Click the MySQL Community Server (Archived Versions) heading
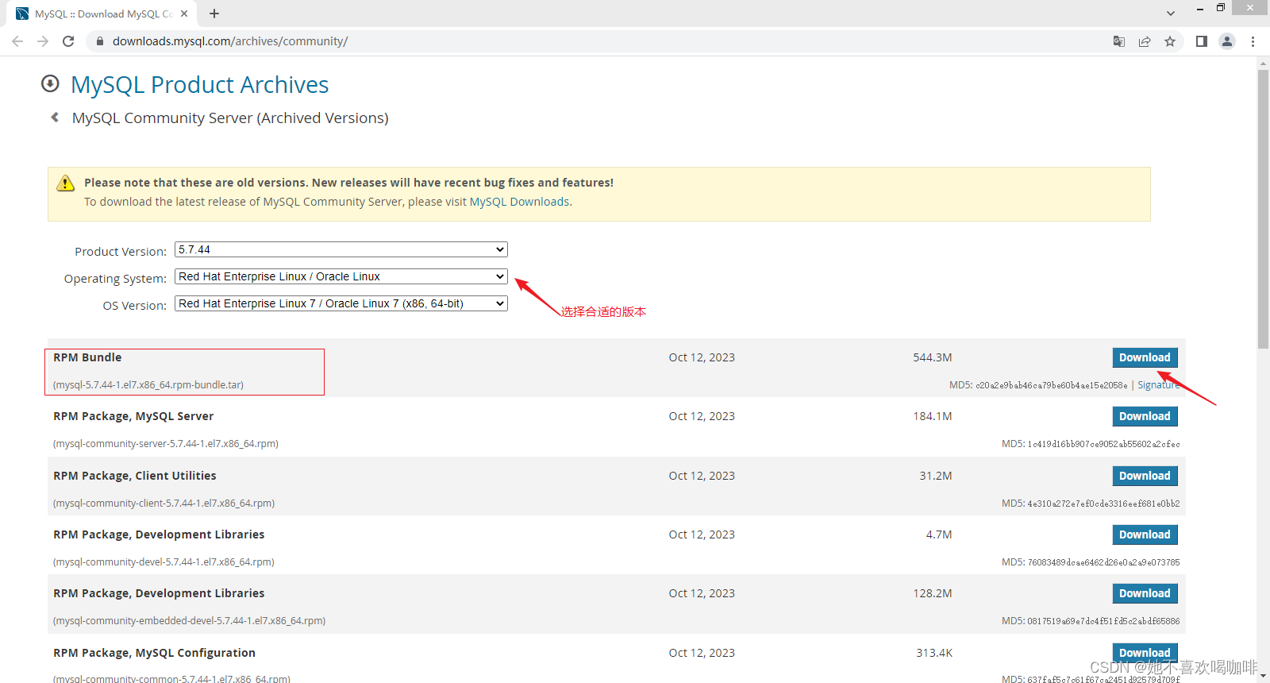The image size is (1270, 683). point(230,118)
